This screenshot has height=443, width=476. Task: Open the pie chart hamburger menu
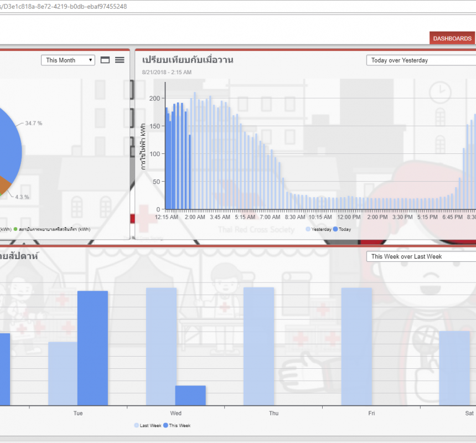pos(120,60)
